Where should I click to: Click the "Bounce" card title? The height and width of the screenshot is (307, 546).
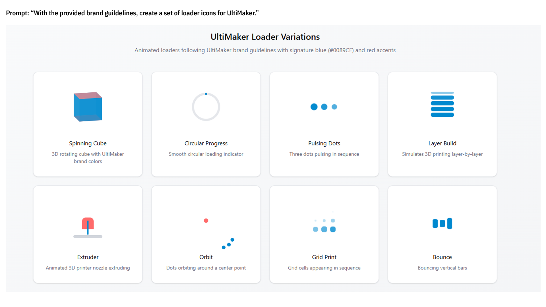(442, 257)
